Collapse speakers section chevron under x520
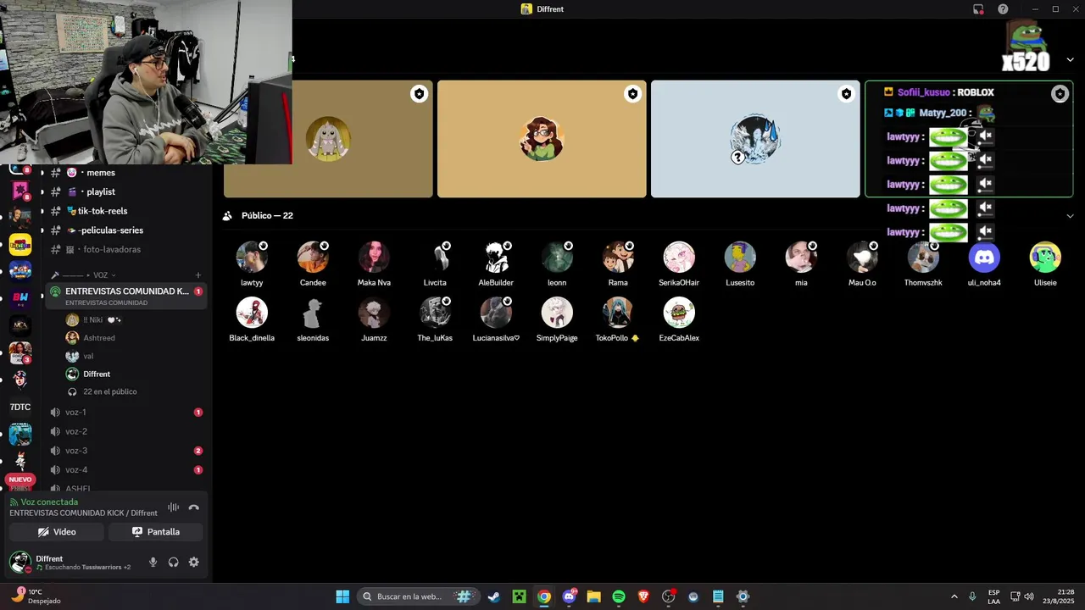The height and width of the screenshot is (610, 1085). click(x=1070, y=60)
